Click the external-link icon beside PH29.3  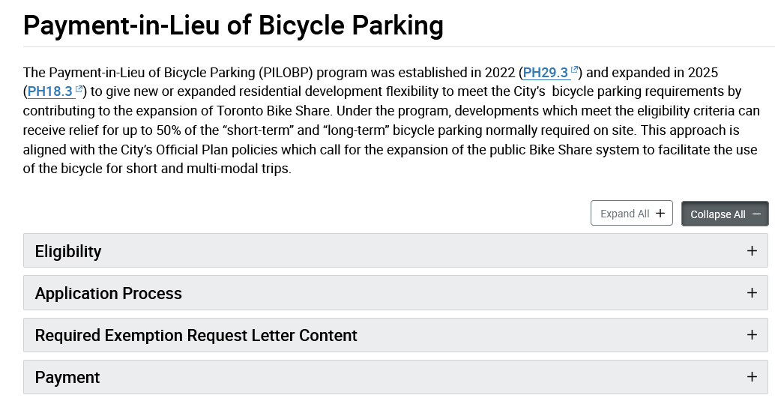point(575,70)
